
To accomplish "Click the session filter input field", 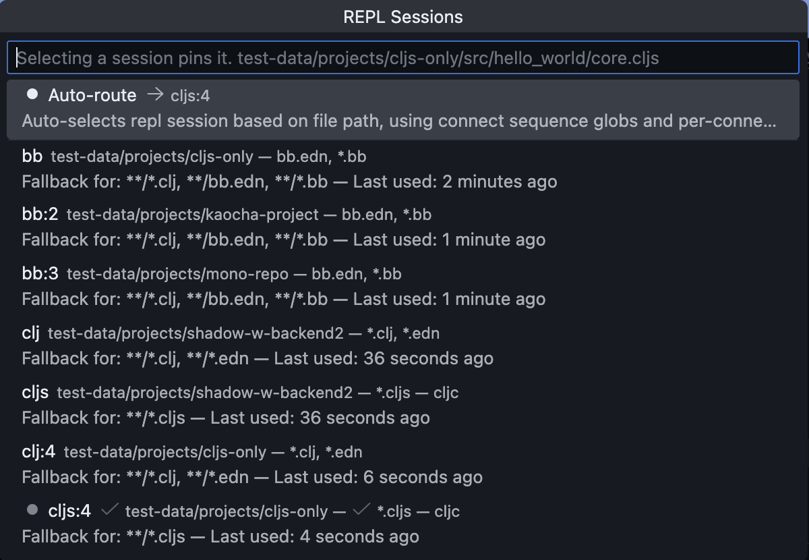I will 404,57.
